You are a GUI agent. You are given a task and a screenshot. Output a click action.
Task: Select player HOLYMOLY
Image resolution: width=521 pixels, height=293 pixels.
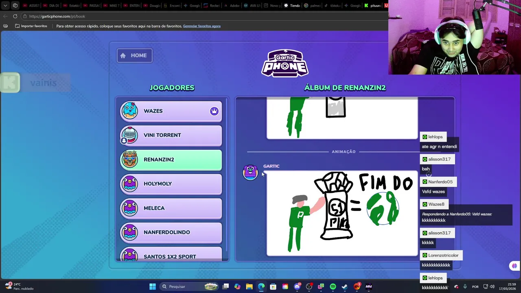point(171,184)
